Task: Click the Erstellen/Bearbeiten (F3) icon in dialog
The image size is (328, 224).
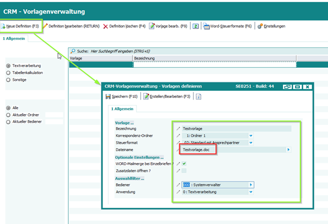Action: point(146,96)
